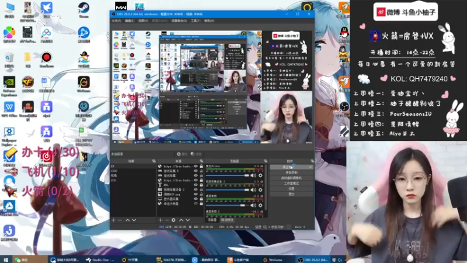The height and width of the screenshot is (263, 467).
Task: Open the Recycle Bin desktop icon
Action: click(9, 59)
